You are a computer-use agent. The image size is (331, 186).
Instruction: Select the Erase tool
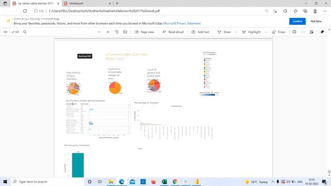point(279,32)
